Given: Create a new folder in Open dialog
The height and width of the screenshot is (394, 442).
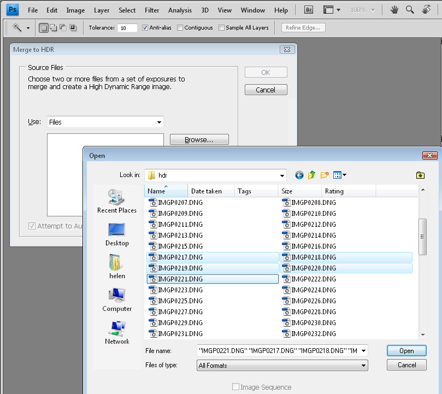Looking at the screenshot, I should [325, 175].
